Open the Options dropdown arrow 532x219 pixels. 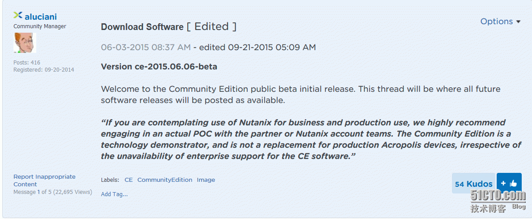518,22
